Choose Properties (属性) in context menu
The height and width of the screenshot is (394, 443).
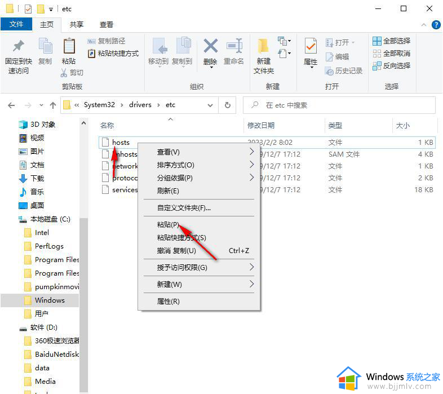point(199,302)
